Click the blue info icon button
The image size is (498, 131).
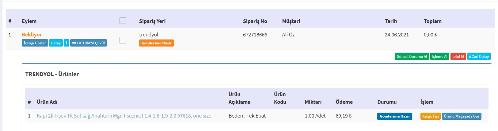tap(67, 43)
